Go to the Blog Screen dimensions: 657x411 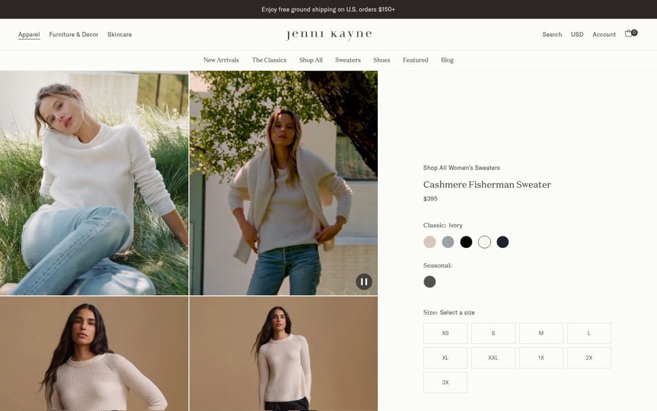coord(447,60)
